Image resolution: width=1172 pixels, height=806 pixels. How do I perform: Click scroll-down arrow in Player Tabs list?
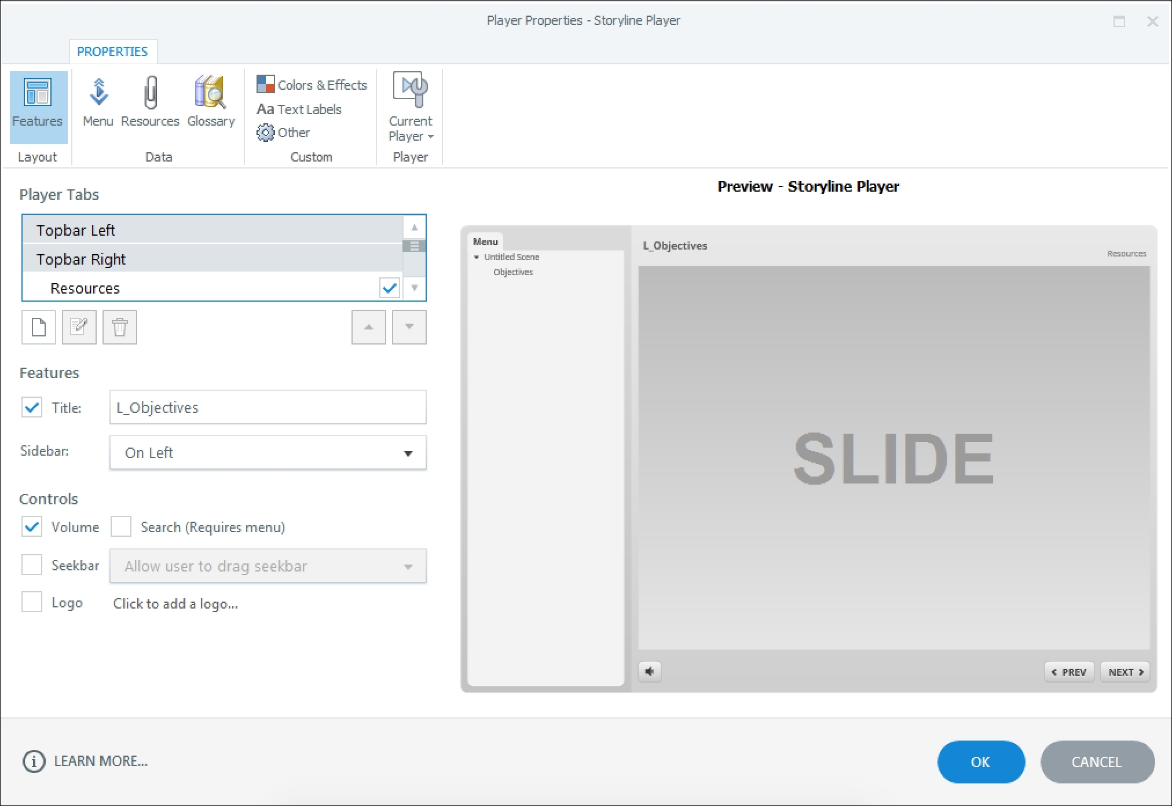(x=415, y=288)
